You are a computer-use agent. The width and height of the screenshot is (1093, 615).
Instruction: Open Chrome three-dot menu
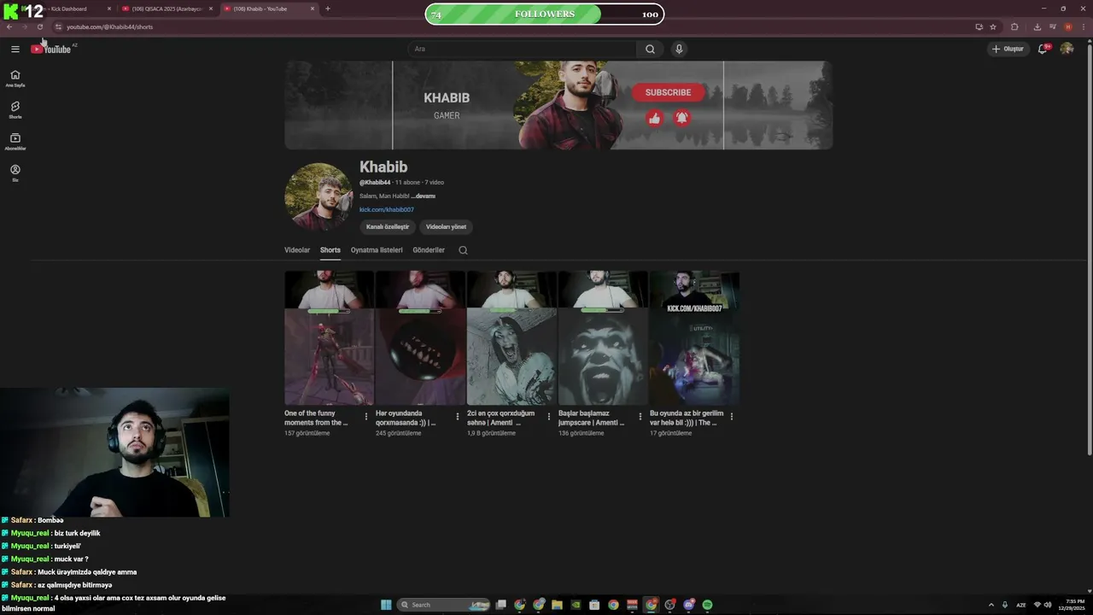1083,26
